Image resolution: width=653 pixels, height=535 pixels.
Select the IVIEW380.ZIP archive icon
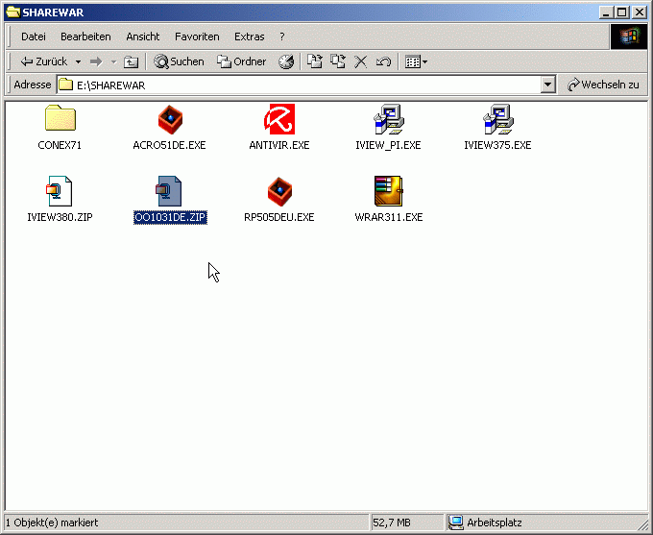pyautogui.click(x=60, y=191)
